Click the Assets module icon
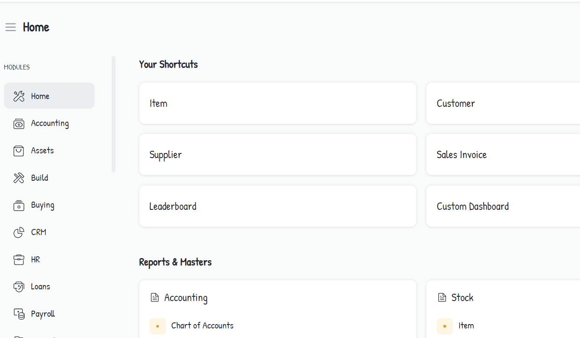 point(19,151)
